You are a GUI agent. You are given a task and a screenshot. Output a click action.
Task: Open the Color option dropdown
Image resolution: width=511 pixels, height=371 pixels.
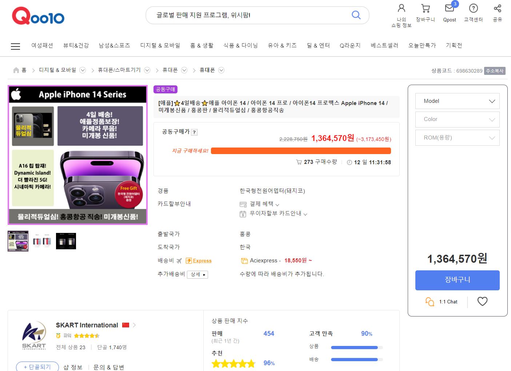coord(457,119)
